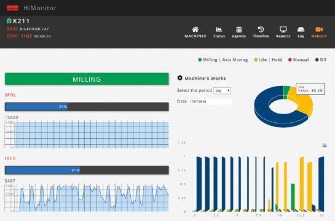The width and height of the screenshot is (335, 221).
Task: Click the FEED 91% progress bar
Action: pos(87,170)
